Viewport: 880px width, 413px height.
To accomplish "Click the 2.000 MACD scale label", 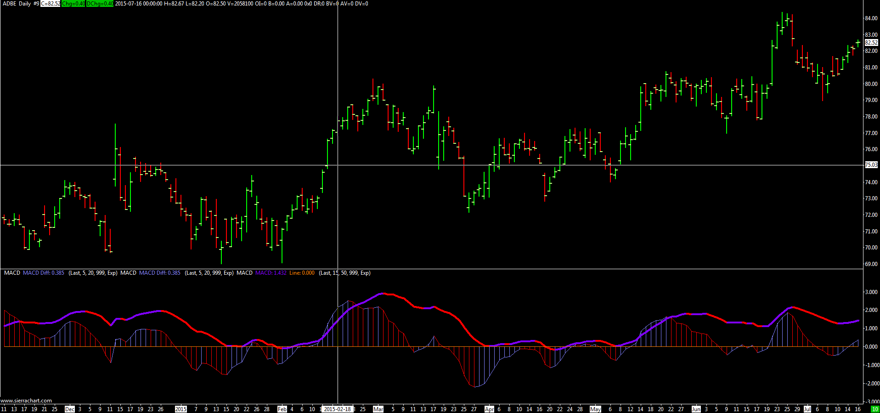I will 871,311.
